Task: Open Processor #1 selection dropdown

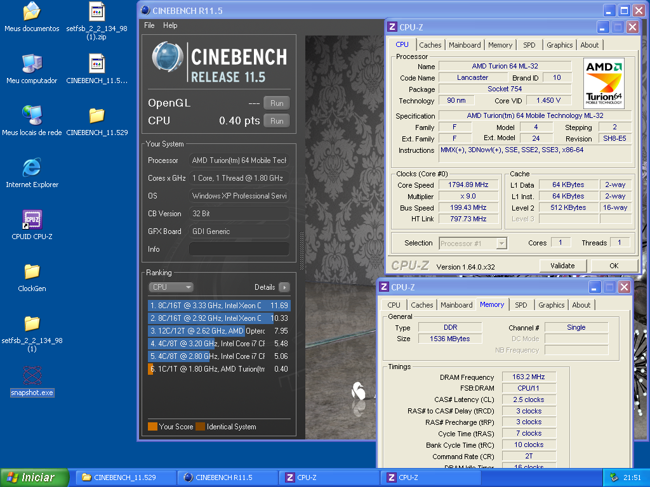Action: coord(473,243)
